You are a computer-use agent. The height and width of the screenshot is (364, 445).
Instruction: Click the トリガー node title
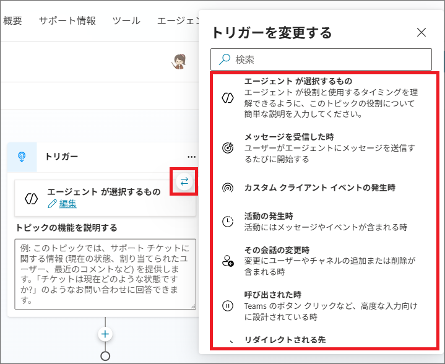coord(62,157)
